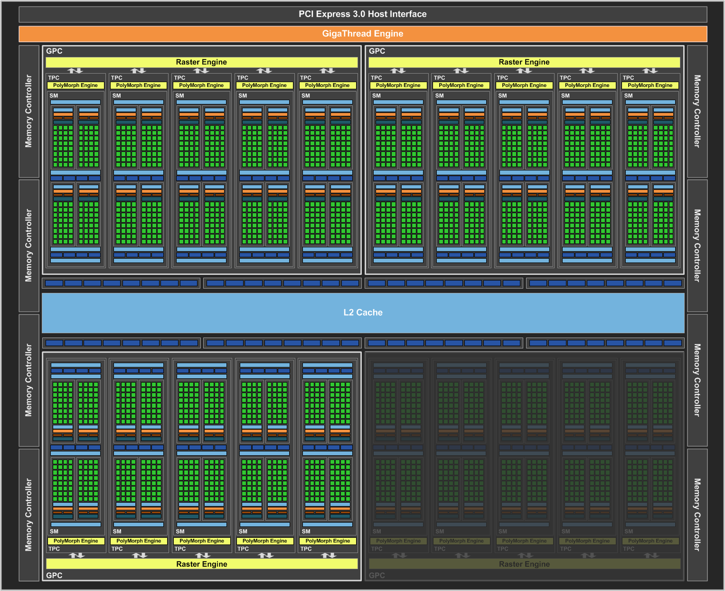Viewport: 725px width, 591px height.
Task: Click the dimmed rightmost PolyMorph Engine in disabled GPC
Action: [x=650, y=541]
